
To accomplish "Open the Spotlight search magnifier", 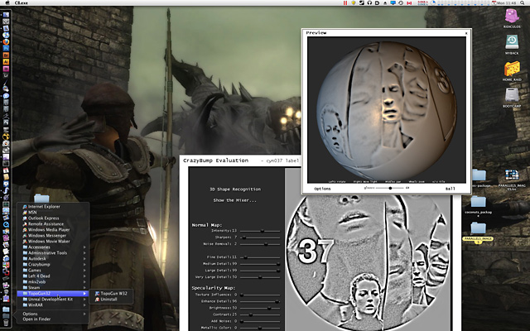I will [522, 2].
